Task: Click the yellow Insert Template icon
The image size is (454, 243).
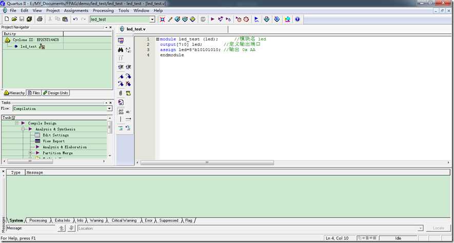Action: (128, 93)
